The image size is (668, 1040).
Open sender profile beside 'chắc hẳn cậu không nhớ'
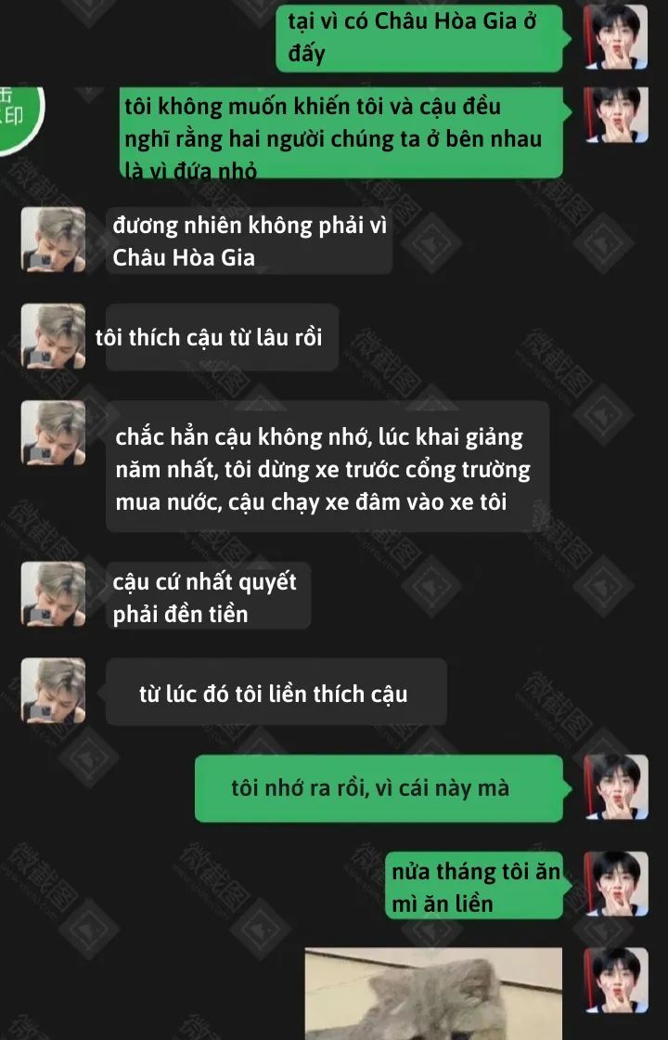[x=53, y=433]
